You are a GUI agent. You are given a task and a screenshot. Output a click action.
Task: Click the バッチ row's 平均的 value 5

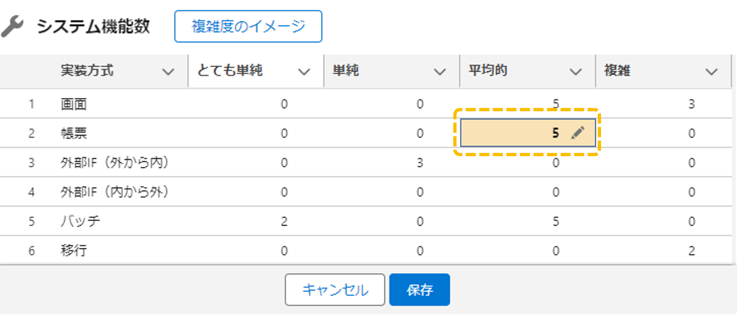tap(555, 221)
